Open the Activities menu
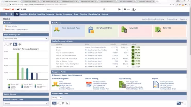 24,14
